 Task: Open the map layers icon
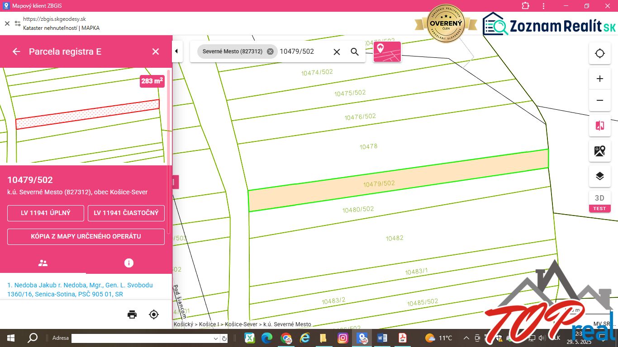pos(600,176)
